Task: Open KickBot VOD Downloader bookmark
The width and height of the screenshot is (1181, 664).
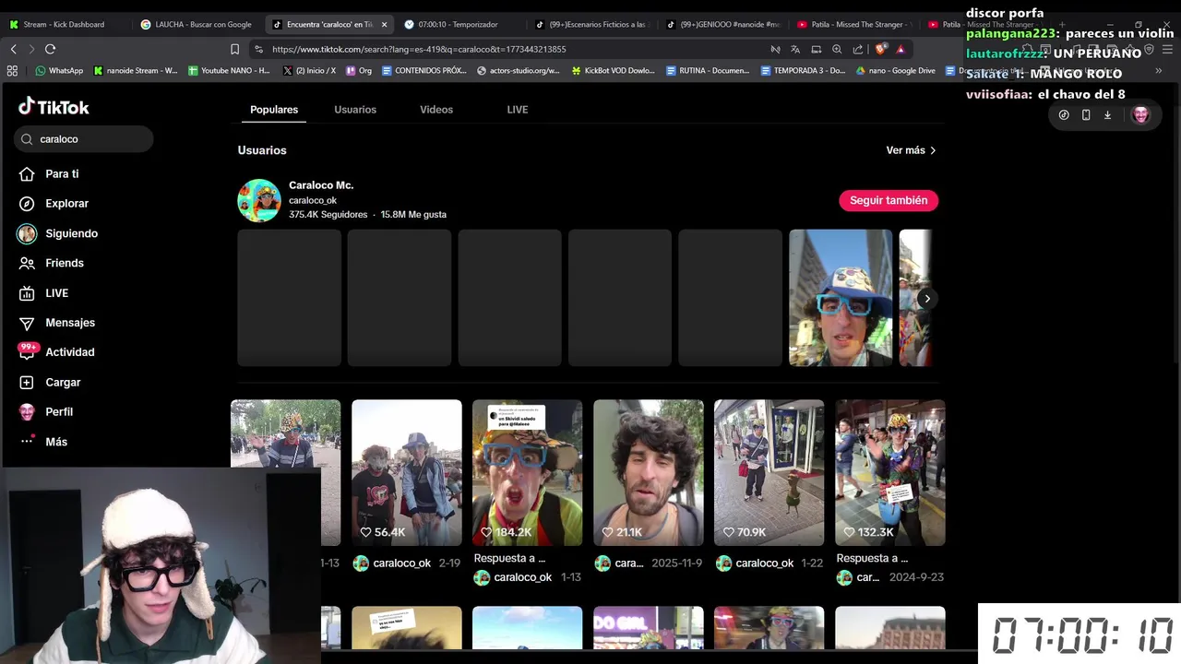Action: (614, 70)
